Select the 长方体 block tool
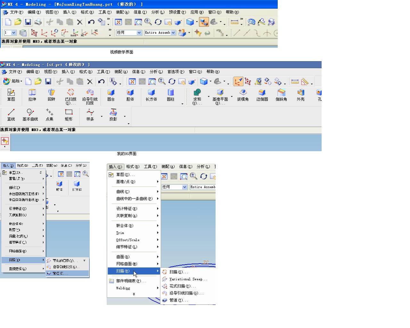Viewport: 410px width, 328px height. tap(152, 95)
